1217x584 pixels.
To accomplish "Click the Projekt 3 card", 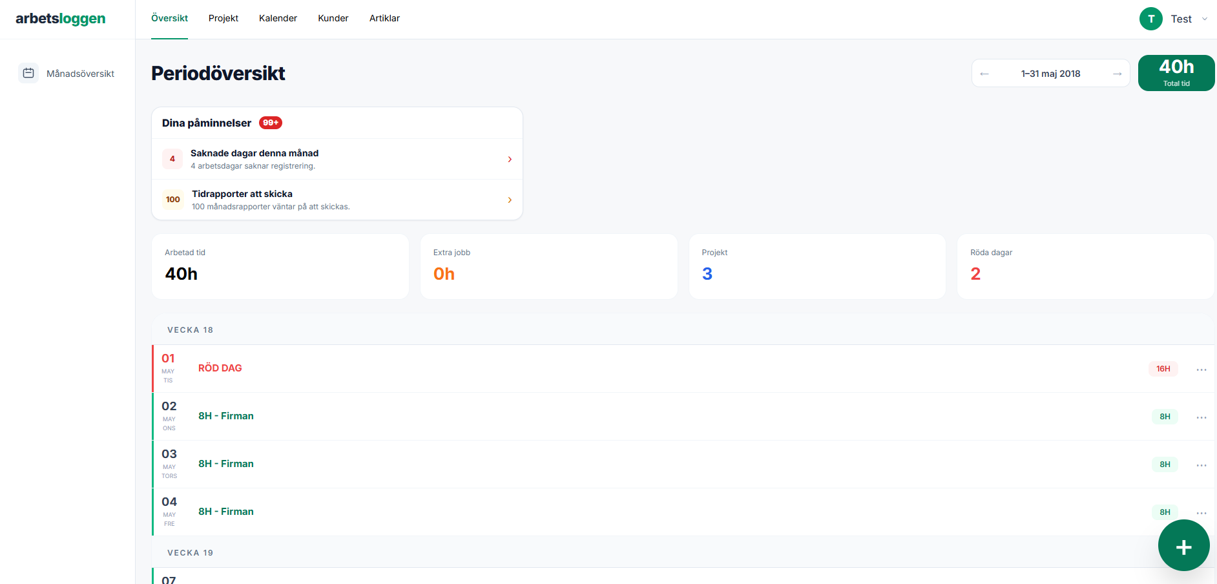I will click(817, 266).
